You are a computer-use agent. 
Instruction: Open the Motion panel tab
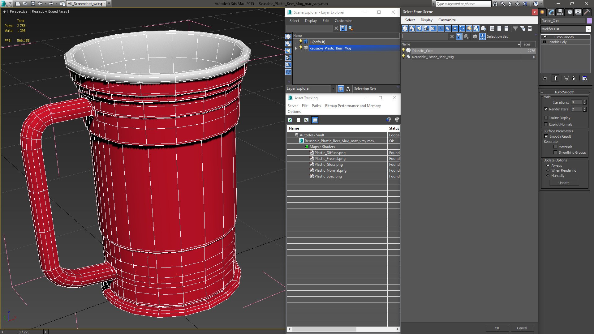coord(570,12)
